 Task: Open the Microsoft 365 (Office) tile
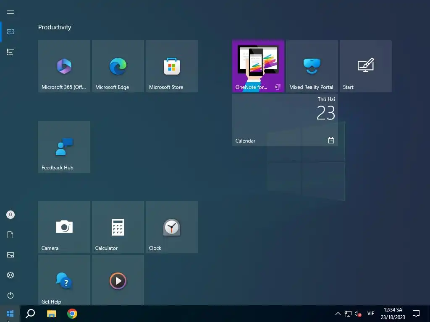tap(64, 66)
